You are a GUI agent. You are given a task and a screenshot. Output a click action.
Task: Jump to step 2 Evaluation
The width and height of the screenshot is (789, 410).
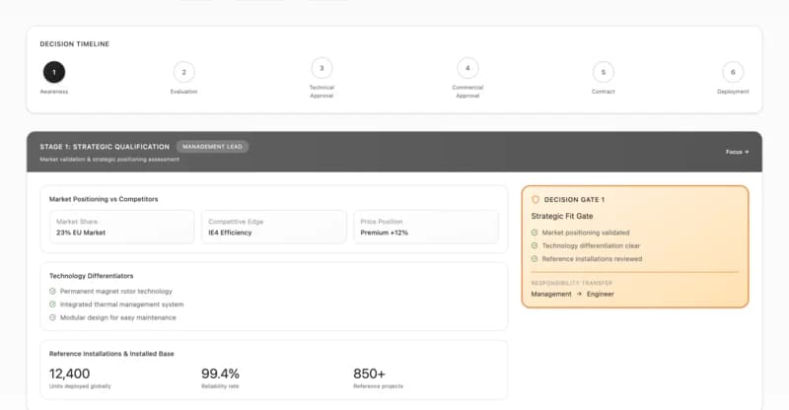[x=183, y=71]
